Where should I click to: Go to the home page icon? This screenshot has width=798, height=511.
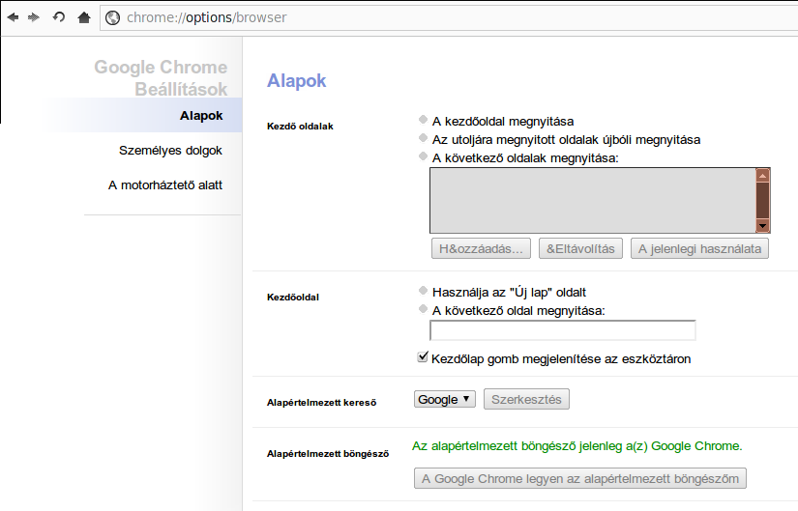pos(84,17)
